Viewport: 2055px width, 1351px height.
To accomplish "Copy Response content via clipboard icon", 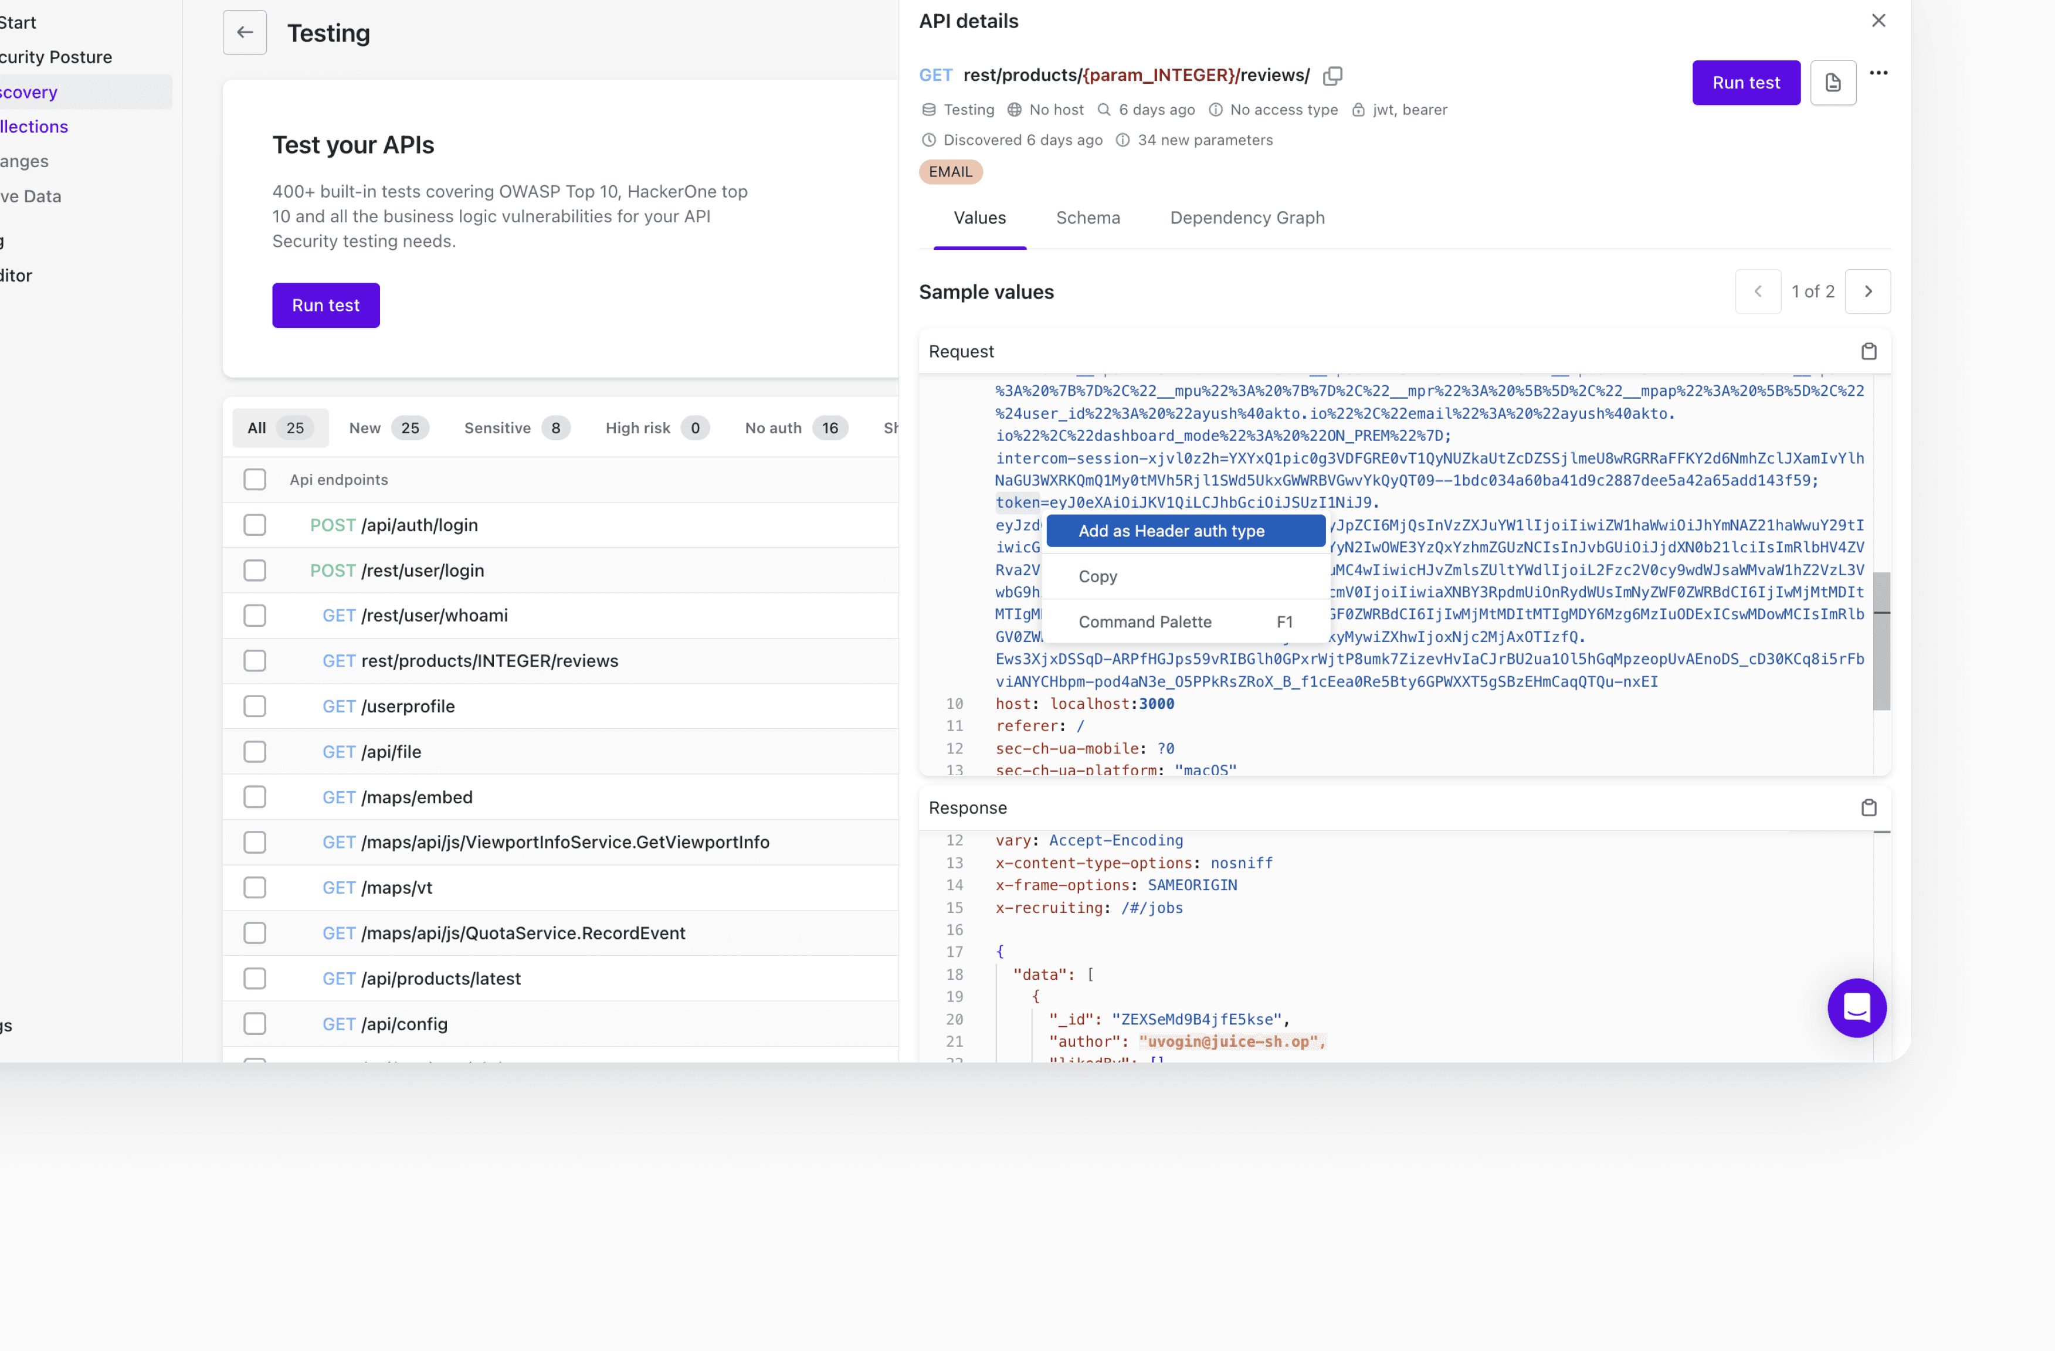I will point(1869,808).
